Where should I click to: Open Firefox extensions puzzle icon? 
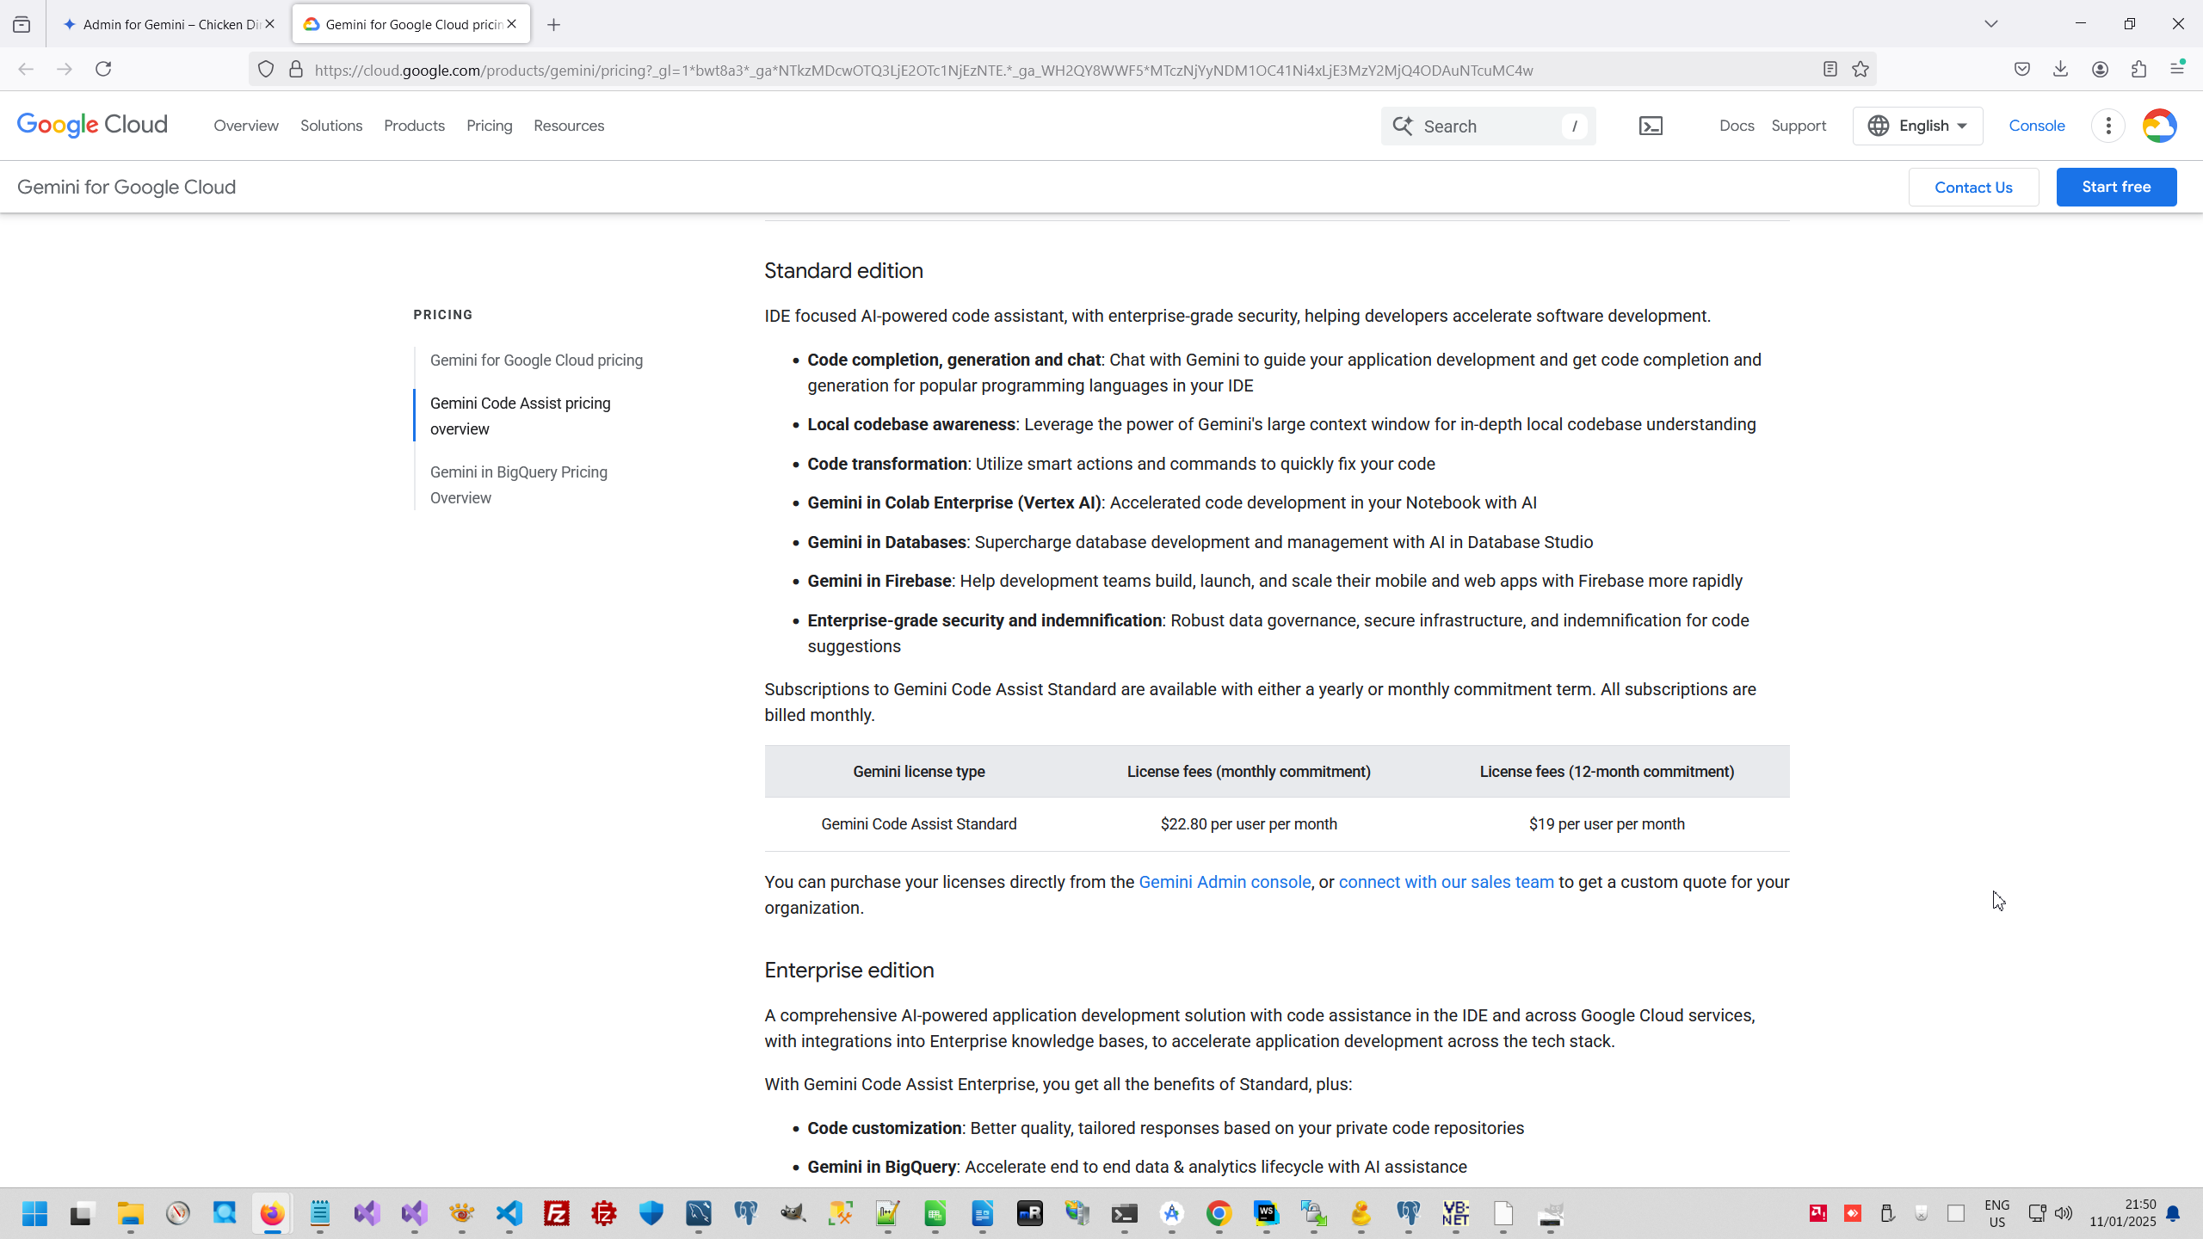(2138, 69)
